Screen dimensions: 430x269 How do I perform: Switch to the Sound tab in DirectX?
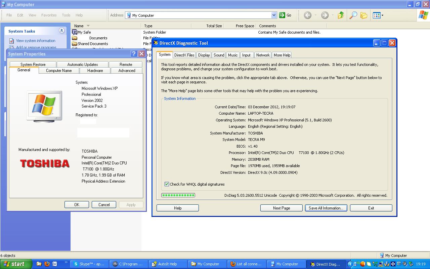pos(219,55)
